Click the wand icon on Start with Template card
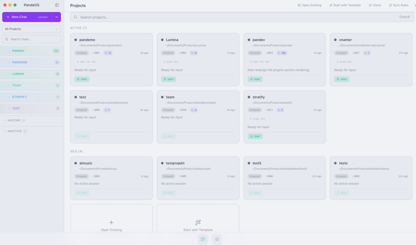Viewport: 416px width, 245px height. point(198,222)
